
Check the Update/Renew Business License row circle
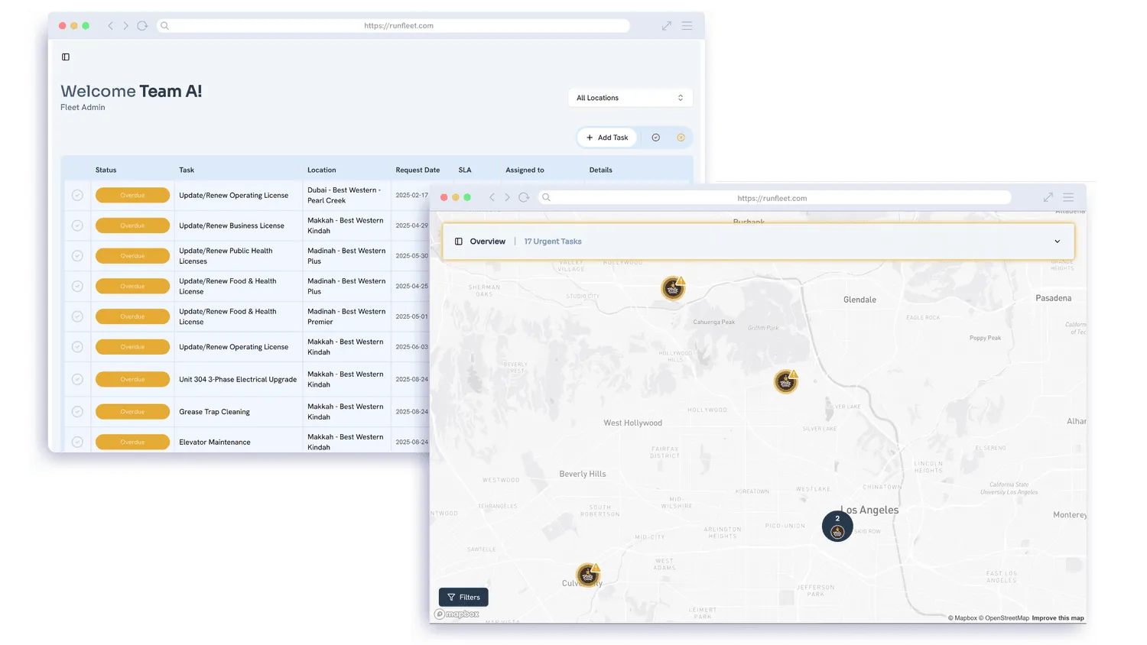77,225
